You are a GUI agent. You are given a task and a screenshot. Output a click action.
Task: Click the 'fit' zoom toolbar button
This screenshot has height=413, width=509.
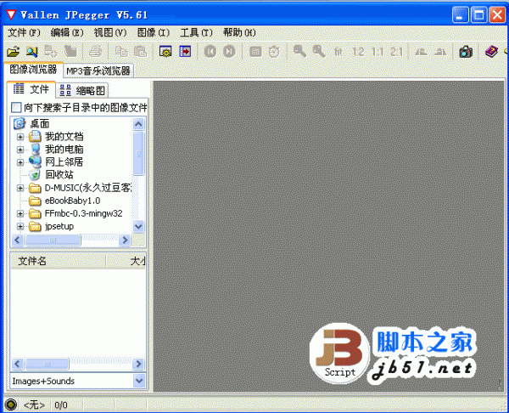point(338,52)
